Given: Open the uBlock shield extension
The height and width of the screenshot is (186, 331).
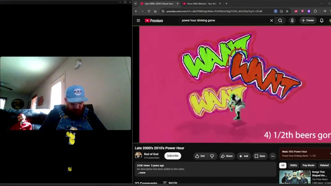Looking at the screenshot, I should (x=302, y=11).
